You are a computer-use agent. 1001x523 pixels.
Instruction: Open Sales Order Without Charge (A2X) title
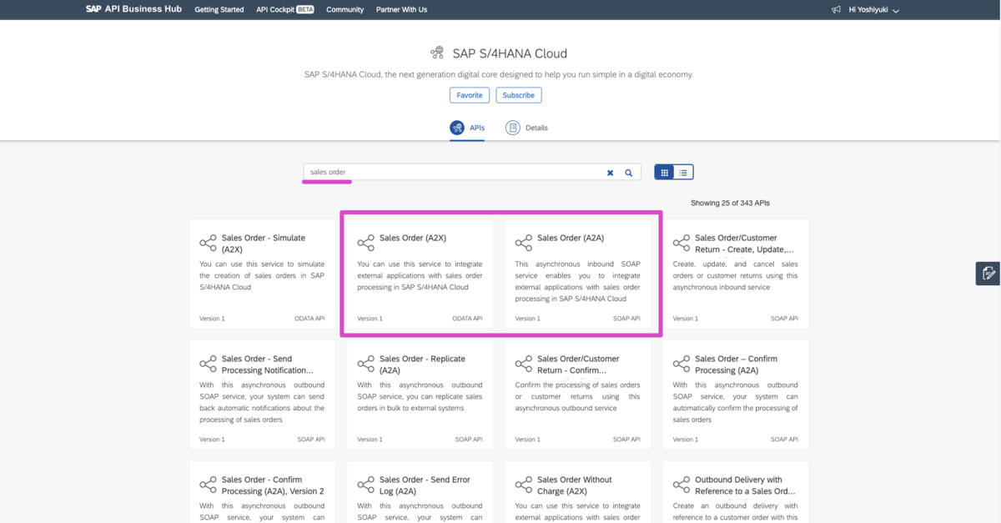pos(575,485)
